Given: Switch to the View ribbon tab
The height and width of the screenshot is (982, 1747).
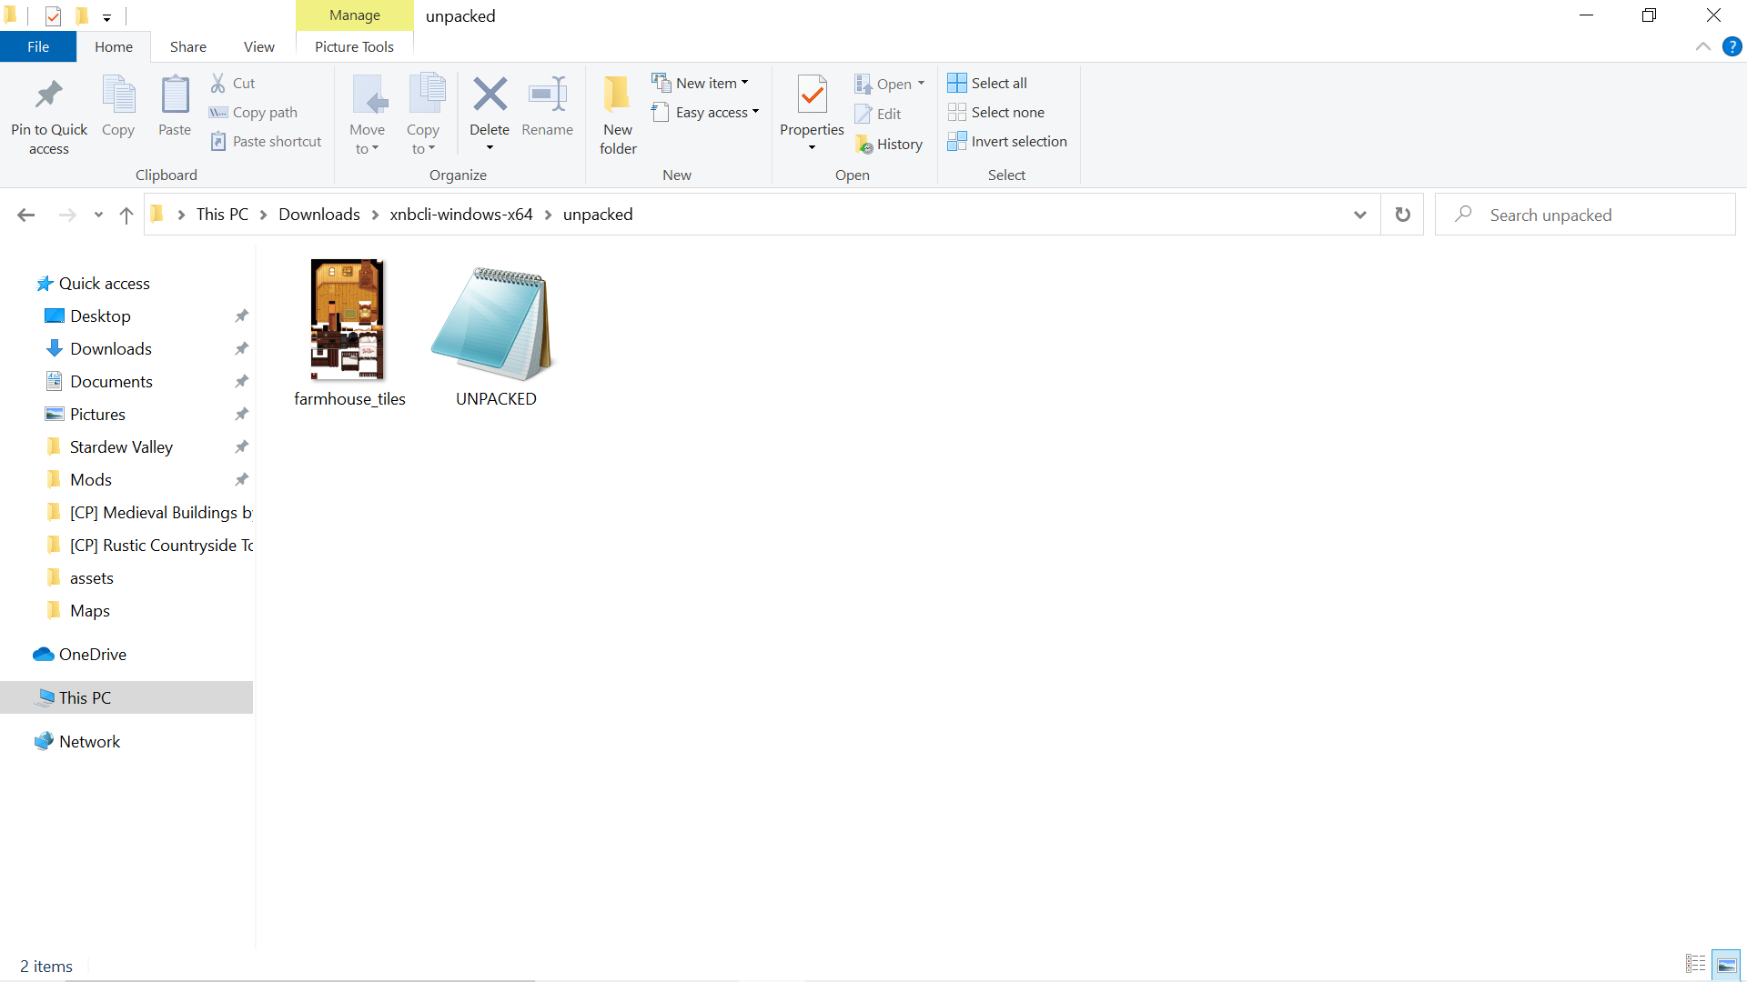Looking at the screenshot, I should pyautogui.click(x=258, y=46).
